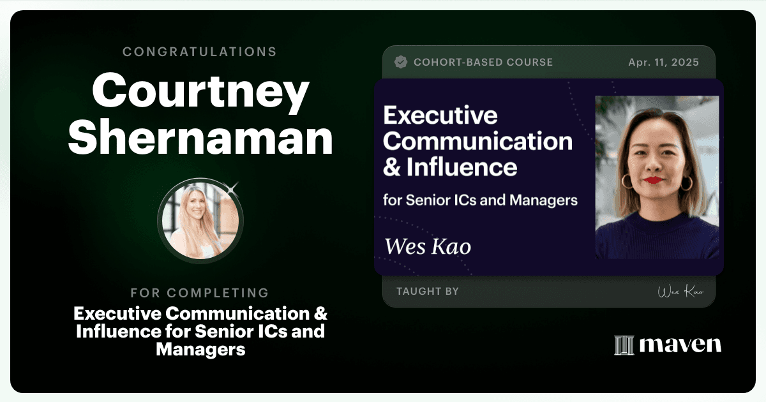The height and width of the screenshot is (402, 766).
Task: Click the Wes Kao handwritten signature
Action: (x=680, y=292)
